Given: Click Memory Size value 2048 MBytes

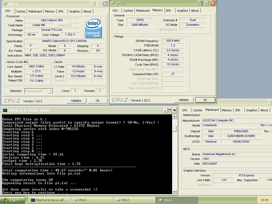Looking at the screenshot, I should tap(140, 25).
